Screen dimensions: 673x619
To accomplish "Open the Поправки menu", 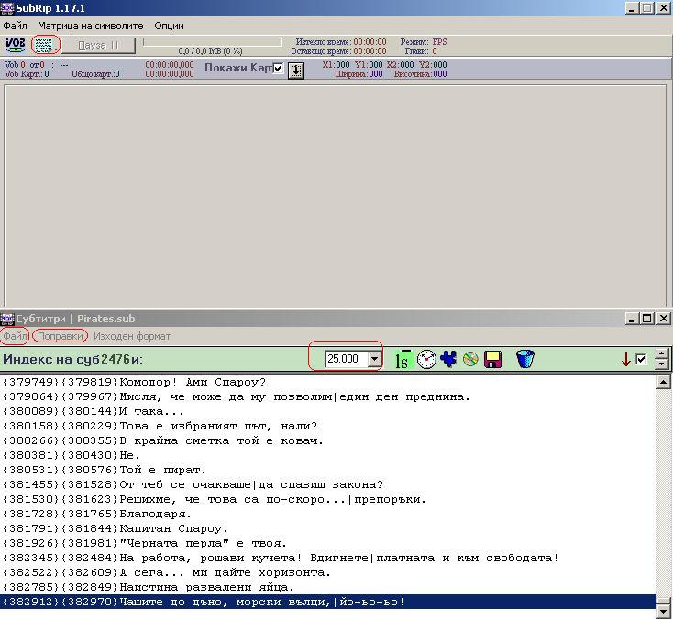I will (x=60, y=336).
